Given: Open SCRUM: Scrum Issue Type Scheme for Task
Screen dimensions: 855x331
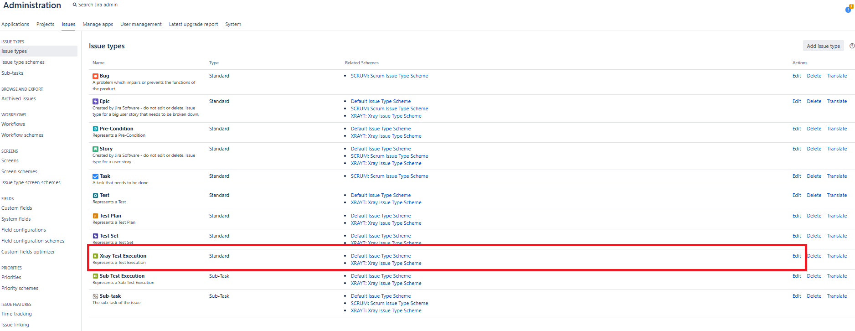Looking at the screenshot, I should pyautogui.click(x=389, y=176).
